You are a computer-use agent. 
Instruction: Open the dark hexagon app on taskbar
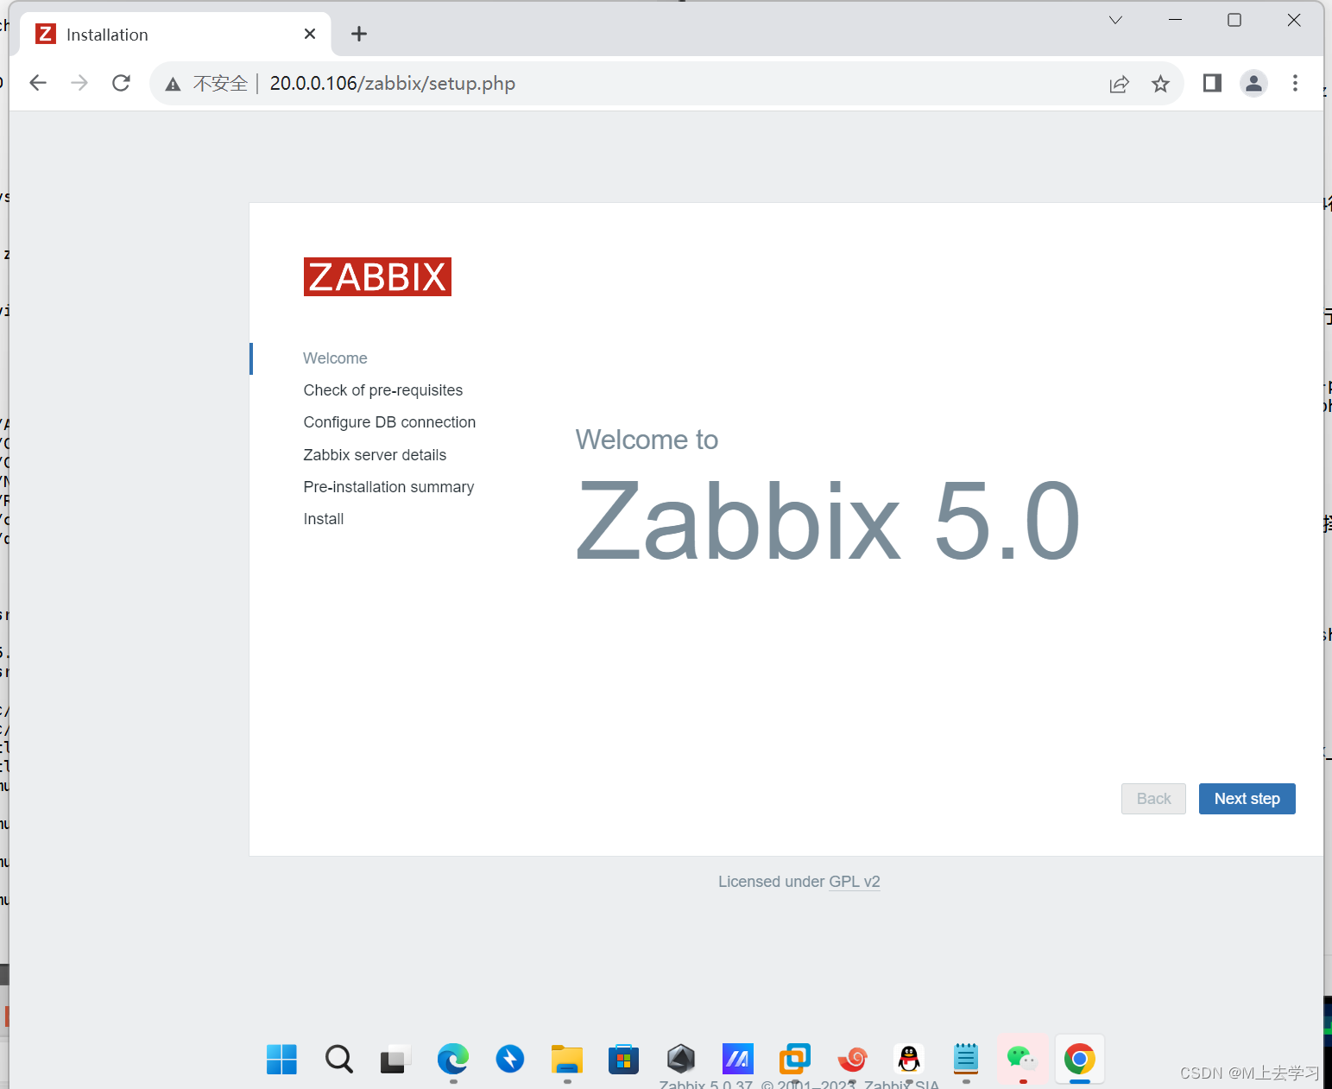(681, 1059)
